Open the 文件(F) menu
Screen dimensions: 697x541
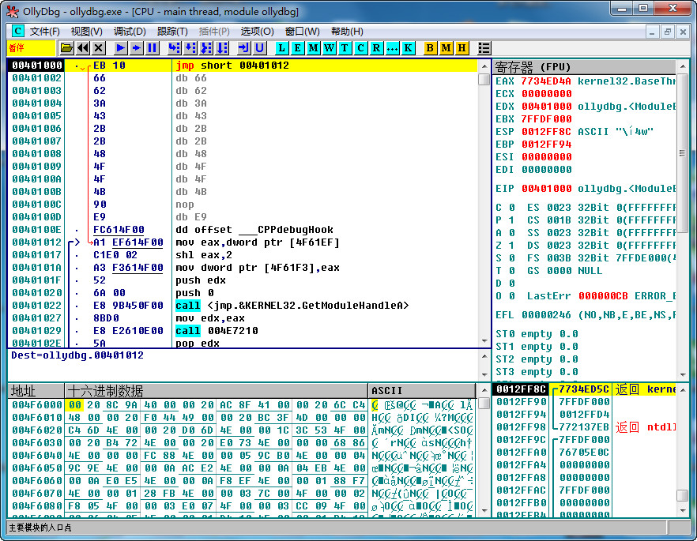44,32
